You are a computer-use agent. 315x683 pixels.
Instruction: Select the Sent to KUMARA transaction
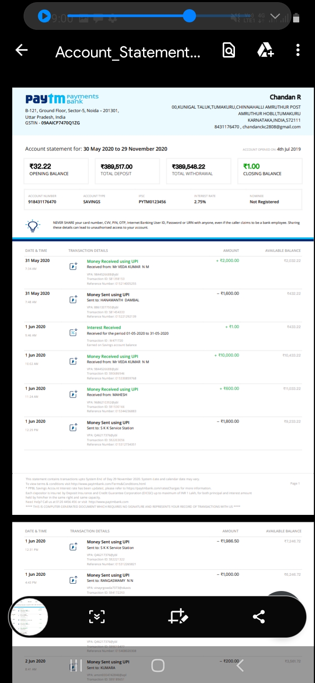coord(163,670)
